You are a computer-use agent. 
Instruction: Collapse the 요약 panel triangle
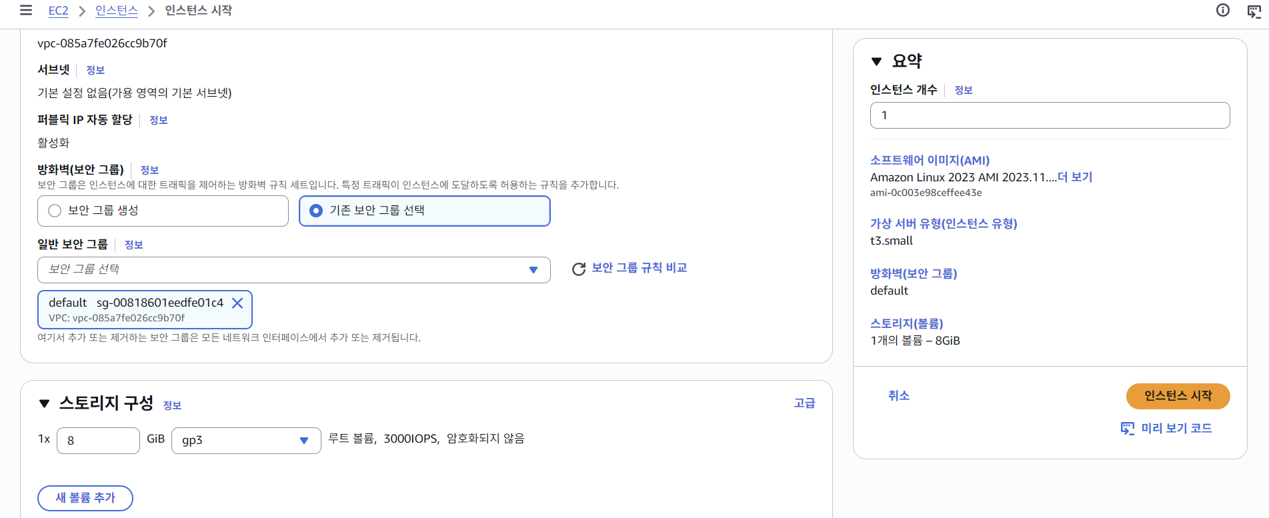tap(876, 61)
